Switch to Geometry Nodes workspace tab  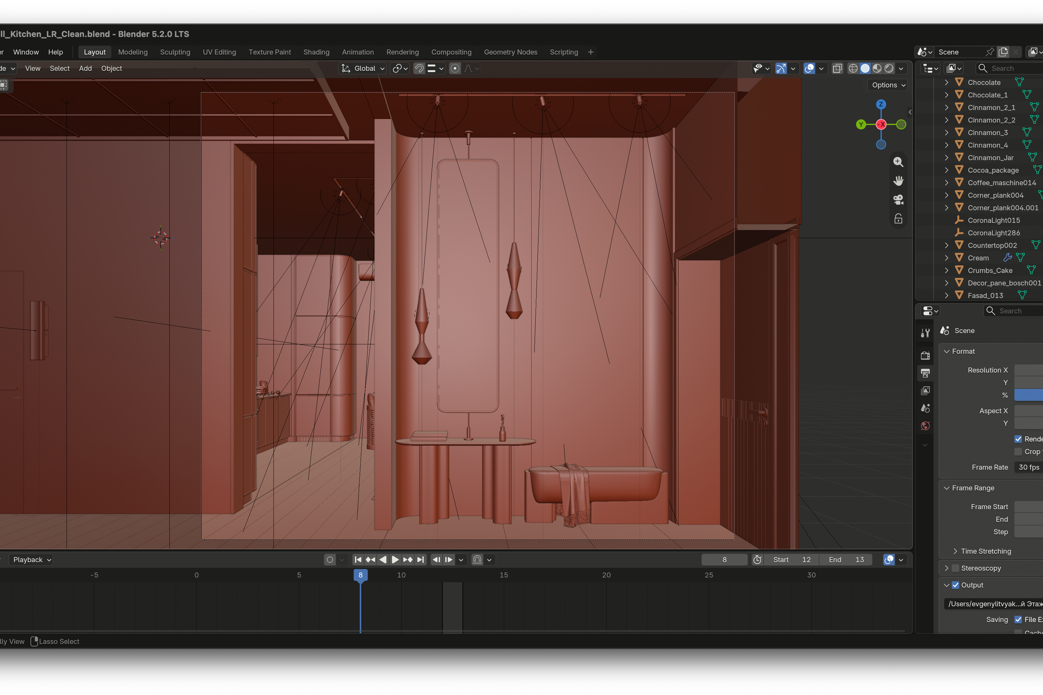(510, 52)
